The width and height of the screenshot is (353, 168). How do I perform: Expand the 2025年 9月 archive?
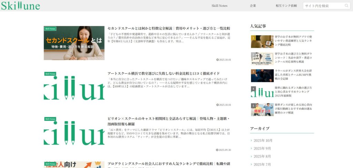(x=262, y=148)
